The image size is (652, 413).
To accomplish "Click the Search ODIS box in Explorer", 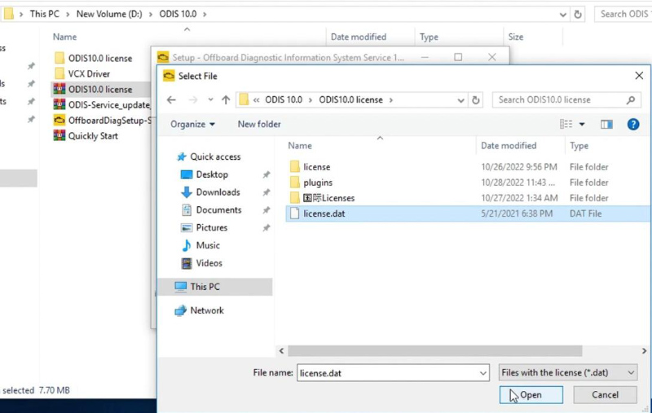I will point(623,14).
